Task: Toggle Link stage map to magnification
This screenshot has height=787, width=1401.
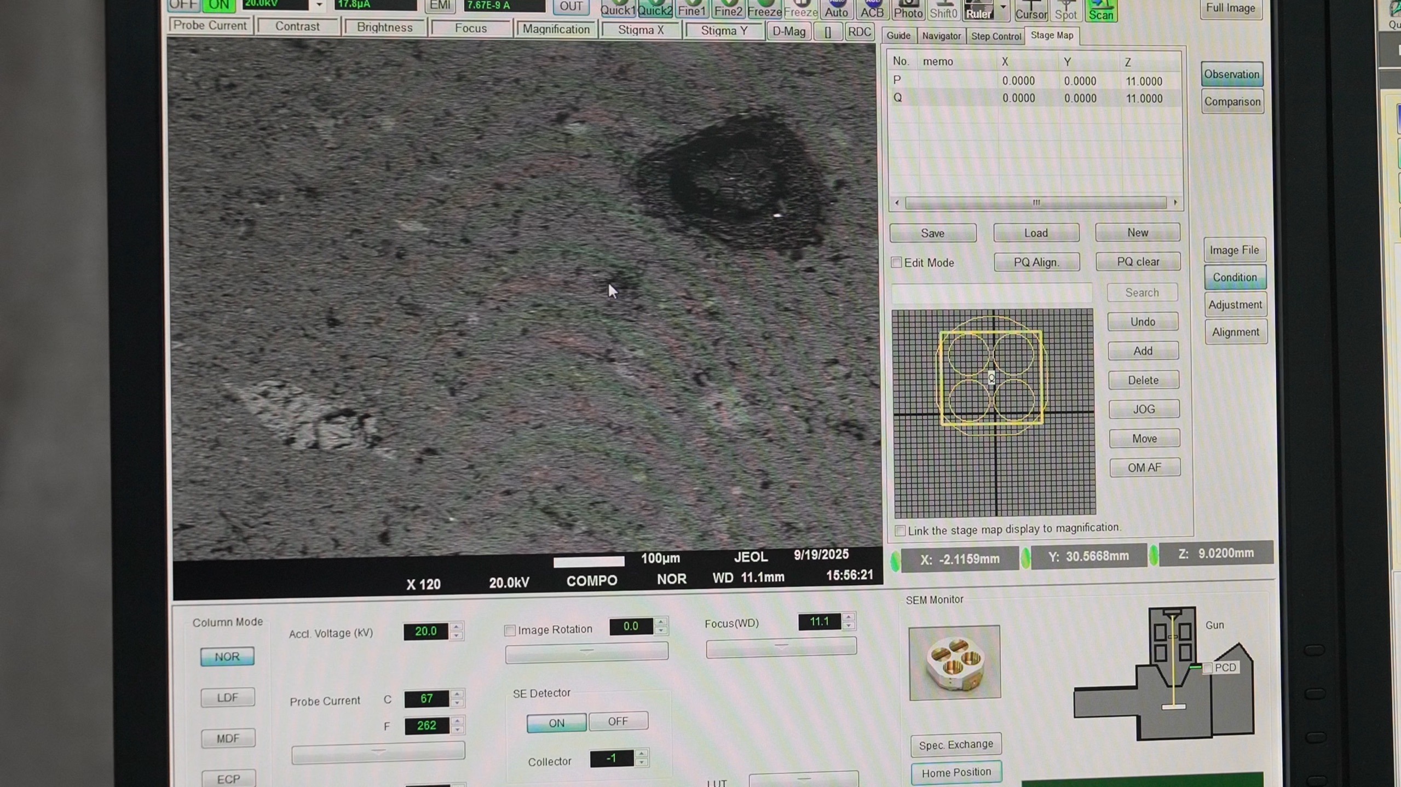Action: coord(900,530)
